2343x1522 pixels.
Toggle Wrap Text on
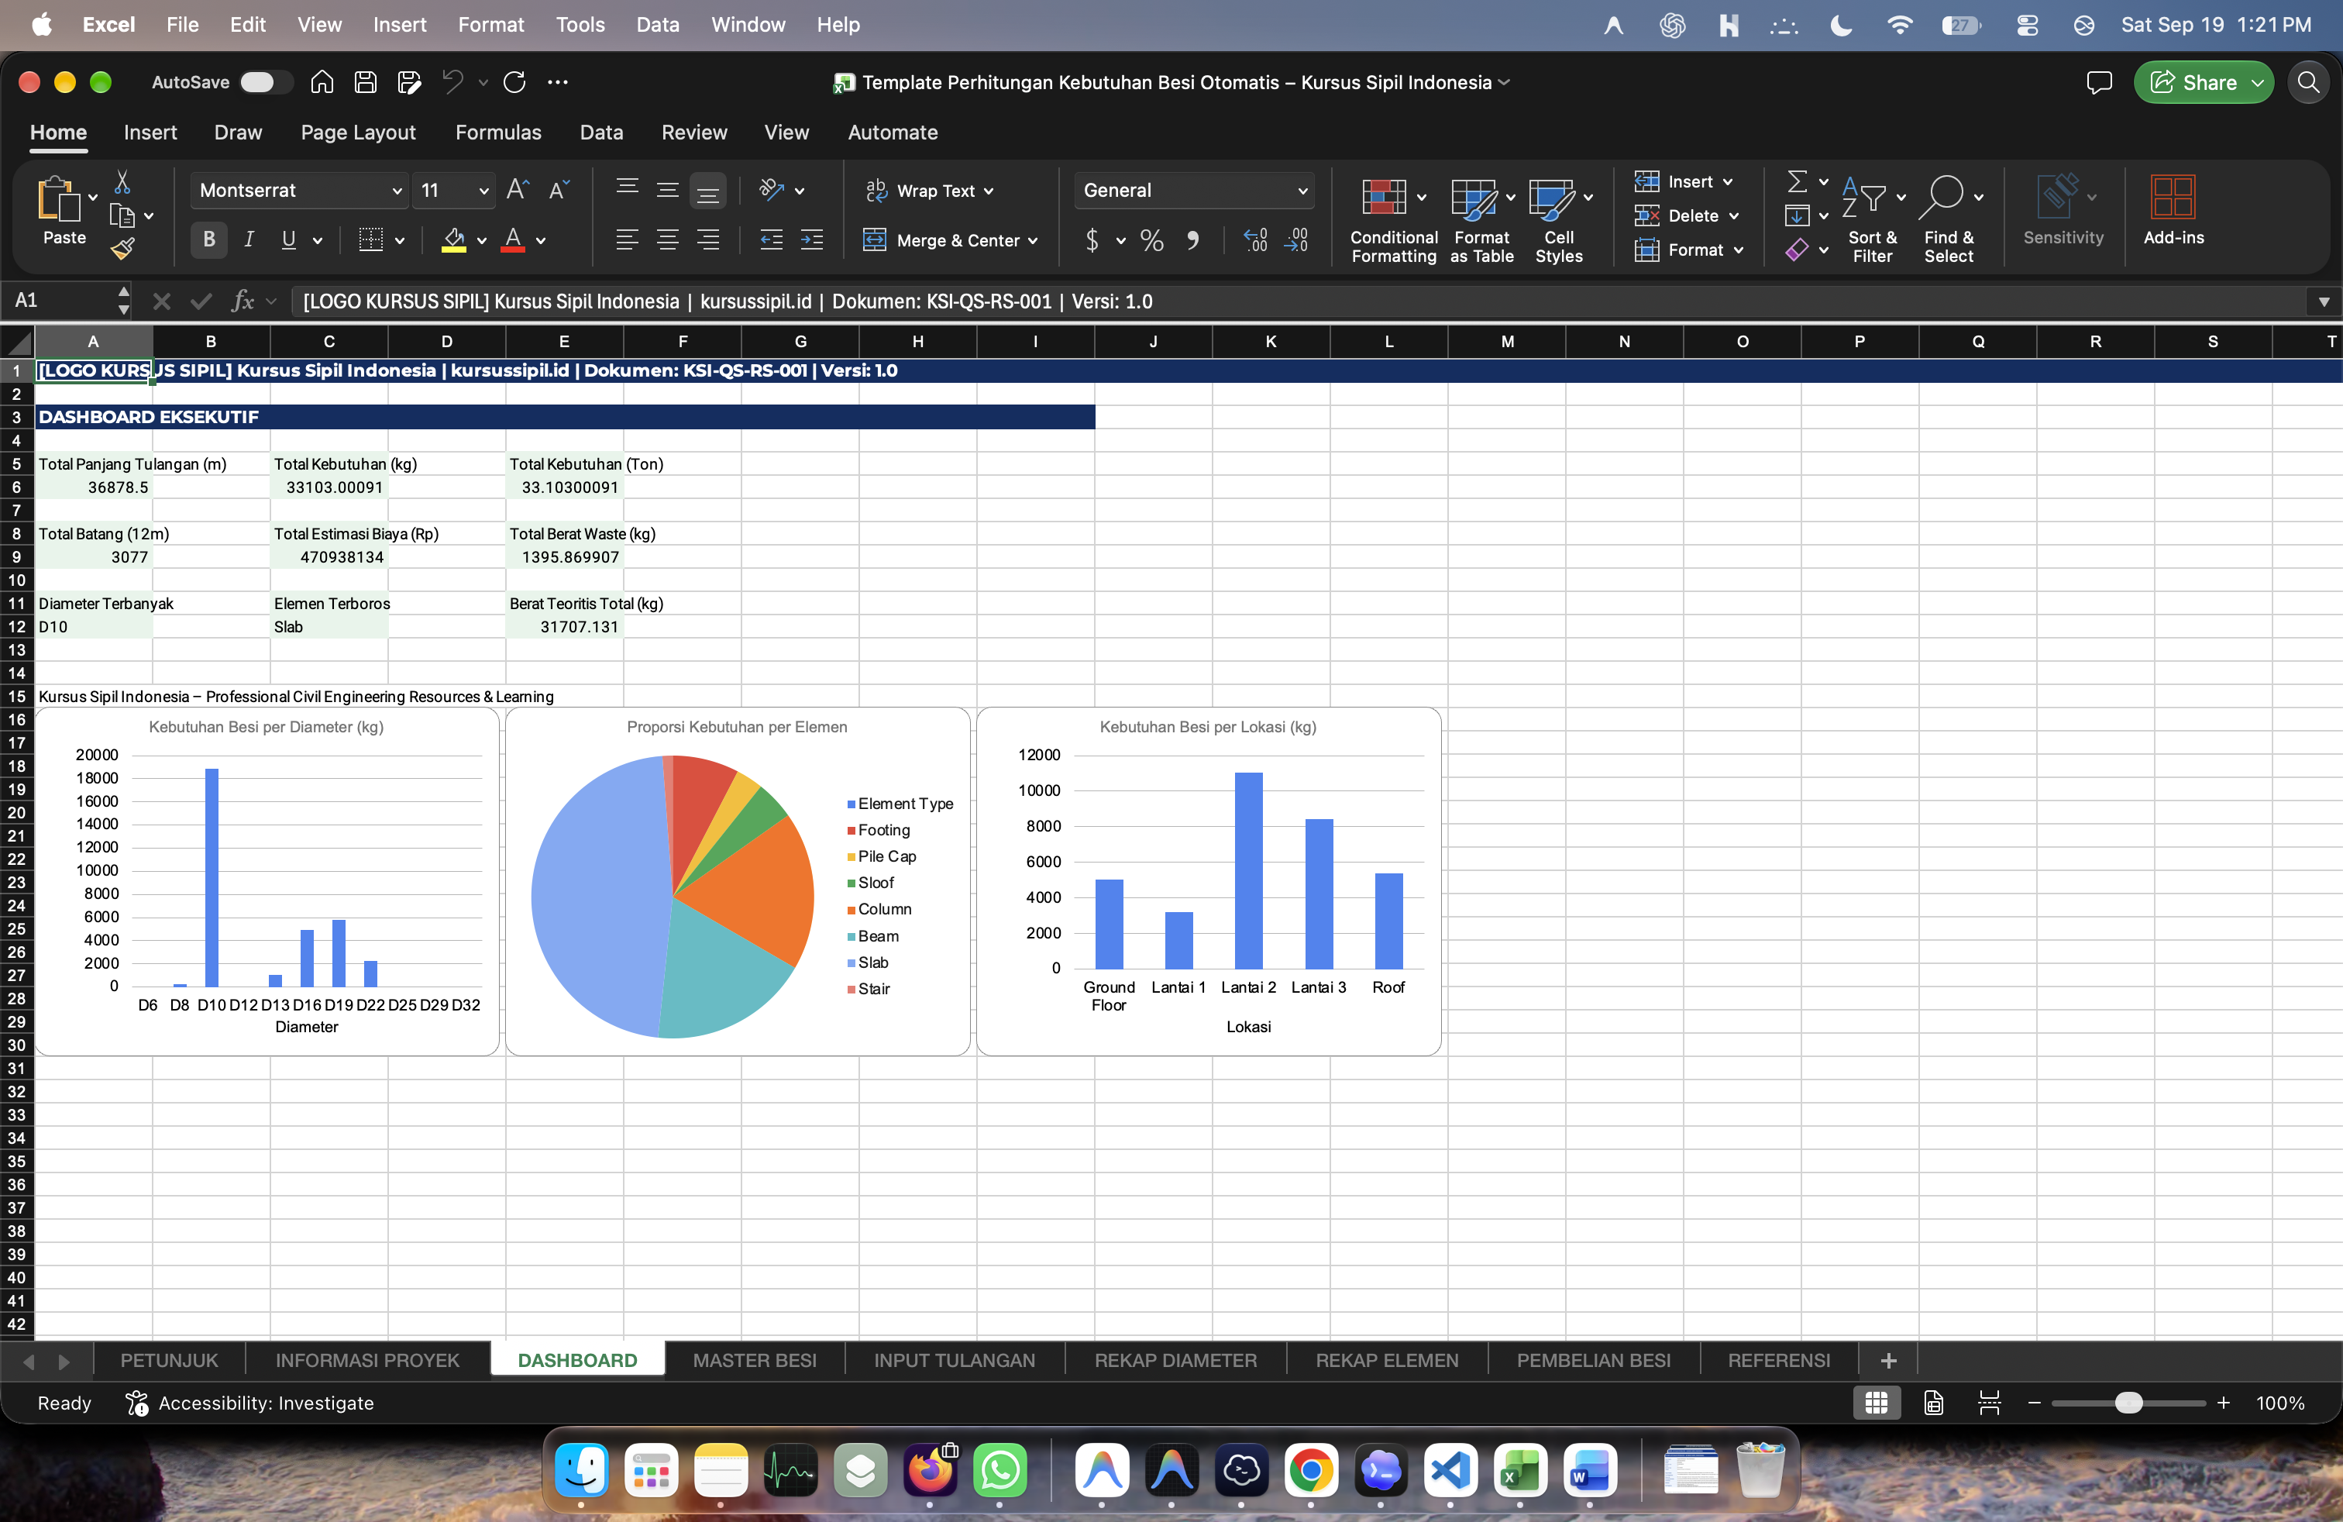click(929, 190)
